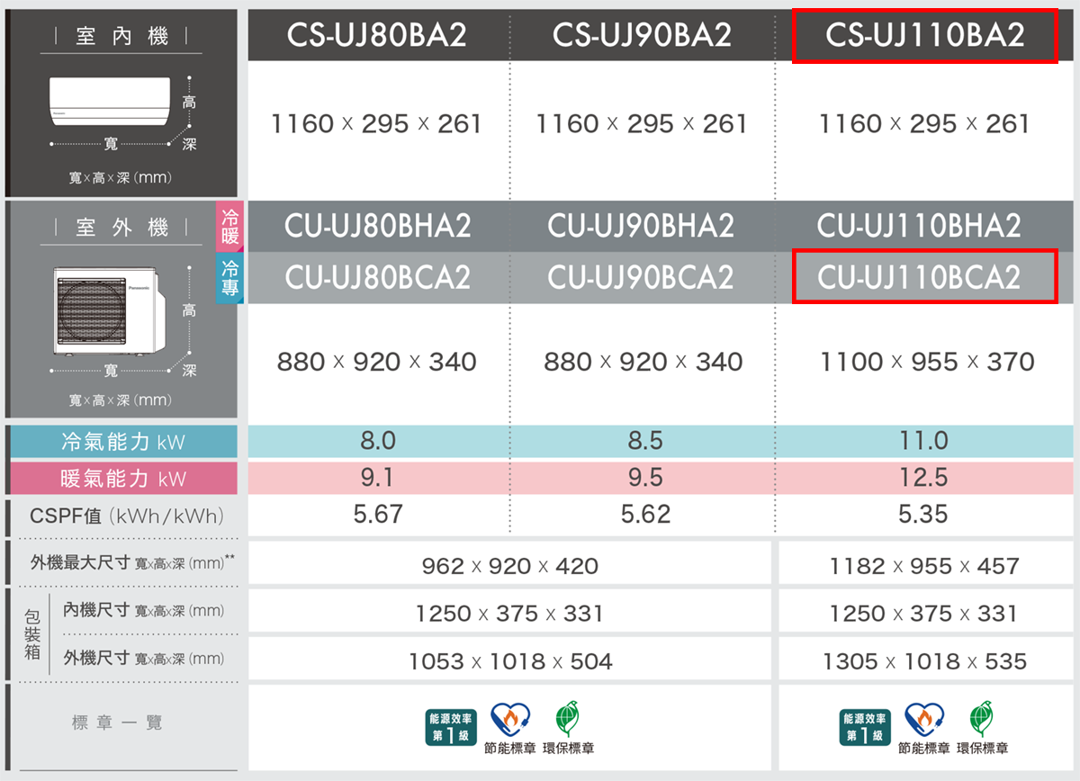Click the 1250 × 375 × 331 value in the UJ110 column
The image size is (1080, 781).
coord(924,614)
